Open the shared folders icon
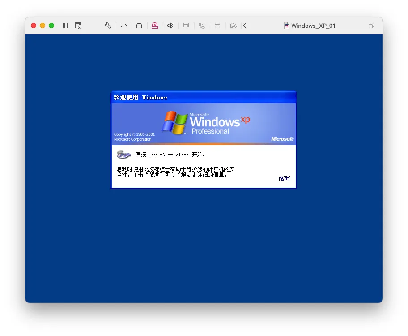This screenshot has width=408, height=336. point(234,26)
